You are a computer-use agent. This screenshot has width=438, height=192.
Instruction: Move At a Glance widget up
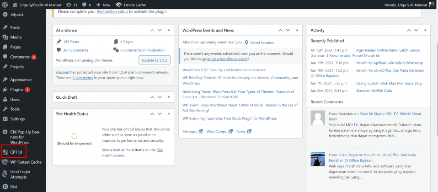(152, 30)
